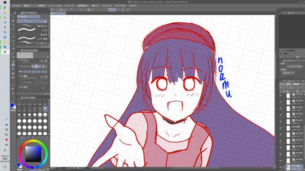Screen dimensions: 305x171
Task: Expand the hidden taskbar icons chevron
Action: pyautogui.click(x=6, y=119)
